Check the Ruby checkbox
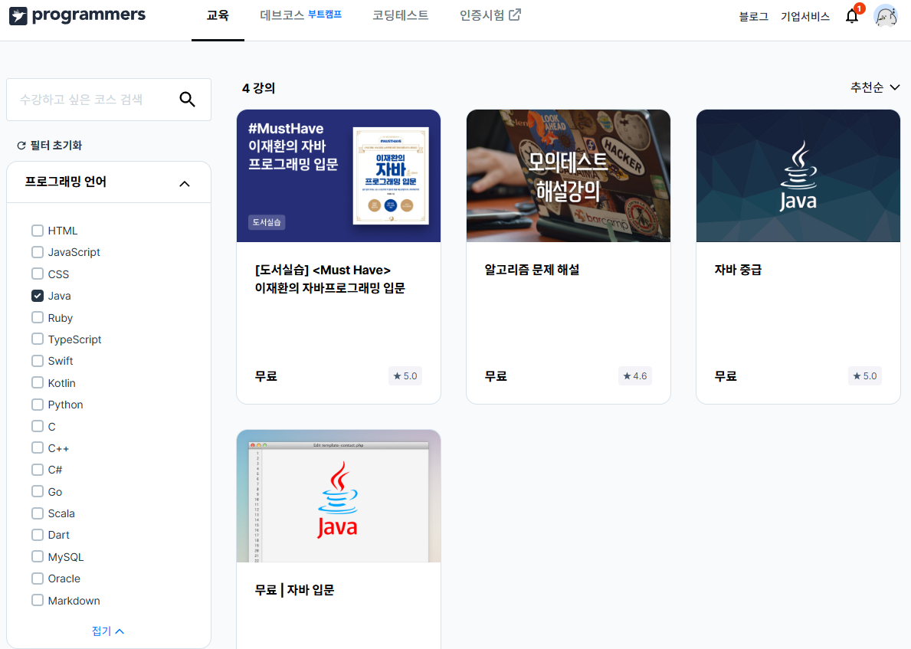Screen dimensions: 911x649 click(x=38, y=317)
